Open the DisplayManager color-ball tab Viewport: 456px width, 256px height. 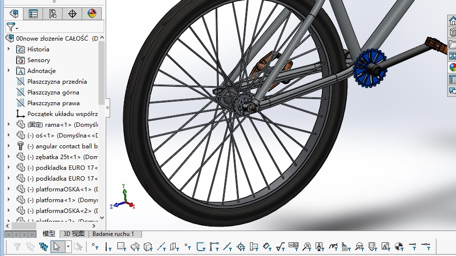coord(92,13)
